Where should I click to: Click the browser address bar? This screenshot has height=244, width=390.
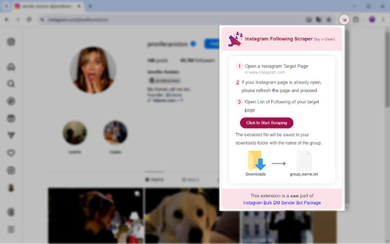115,19
